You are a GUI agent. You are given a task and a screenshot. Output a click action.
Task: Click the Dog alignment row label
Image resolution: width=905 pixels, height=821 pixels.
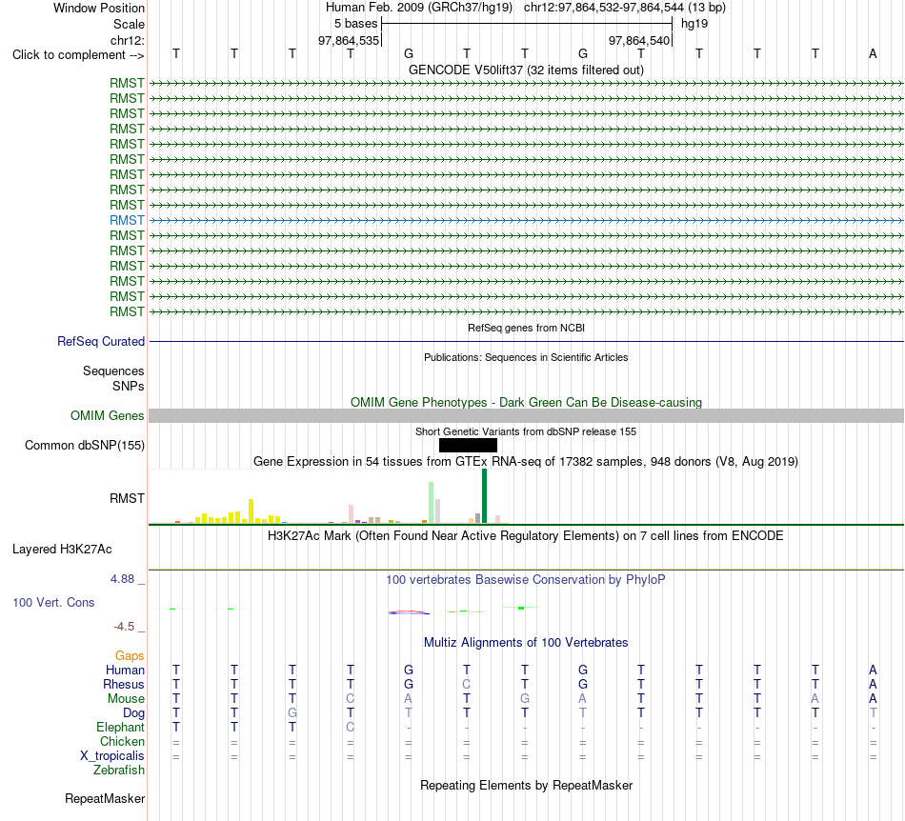point(134,713)
